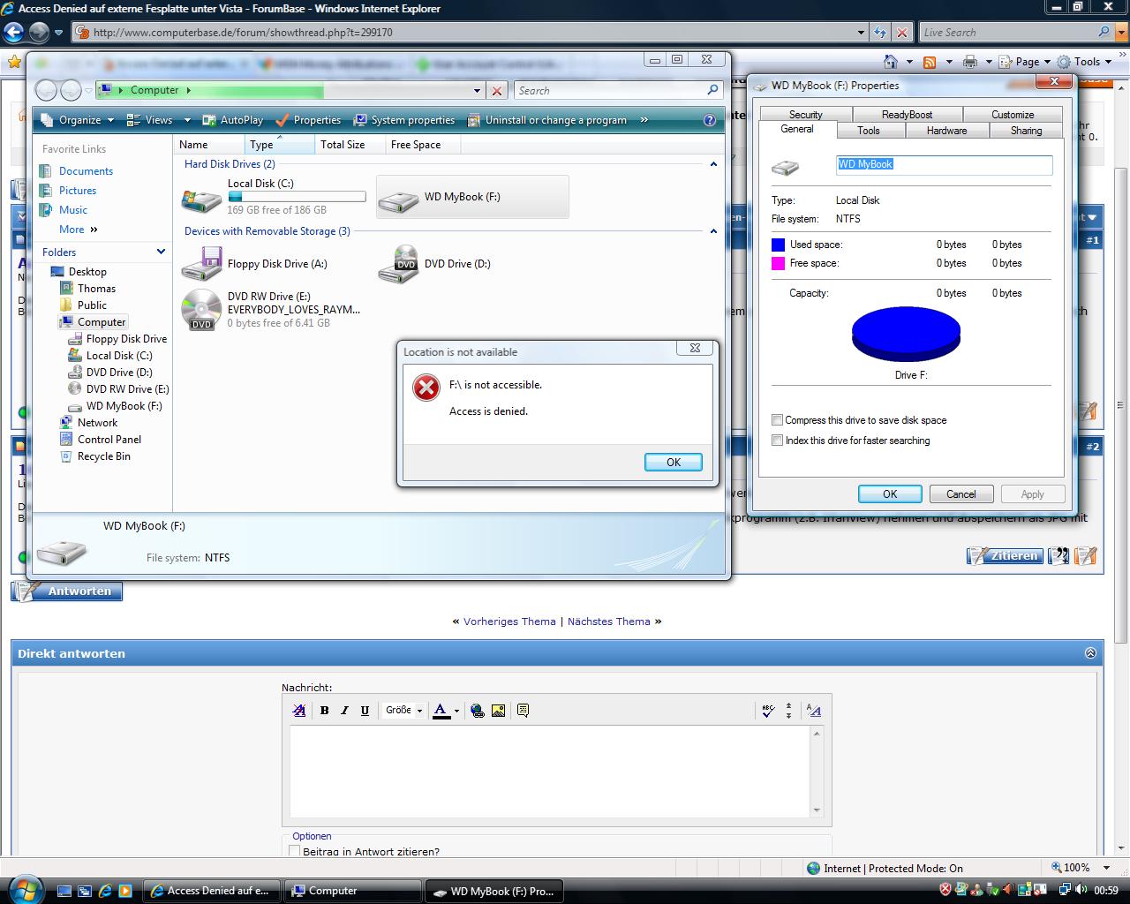Click OK in the Access denied dialog
1130x904 pixels.
point(673,462)
